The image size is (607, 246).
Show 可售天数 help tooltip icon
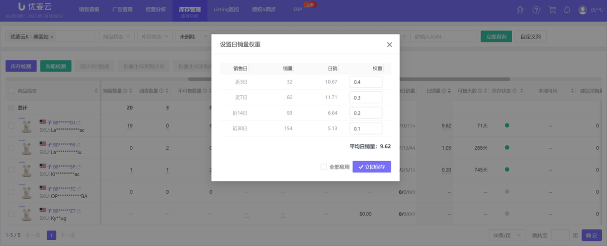[480, 91]
